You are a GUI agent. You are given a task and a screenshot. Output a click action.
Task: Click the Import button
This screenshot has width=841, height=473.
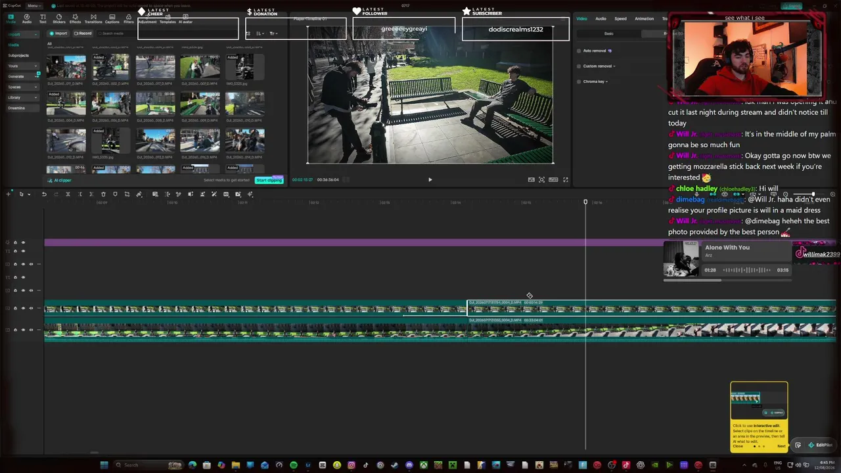[58, 33]
